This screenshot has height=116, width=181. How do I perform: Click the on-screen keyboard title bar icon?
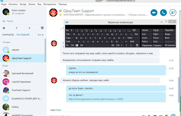pos(67,22)
